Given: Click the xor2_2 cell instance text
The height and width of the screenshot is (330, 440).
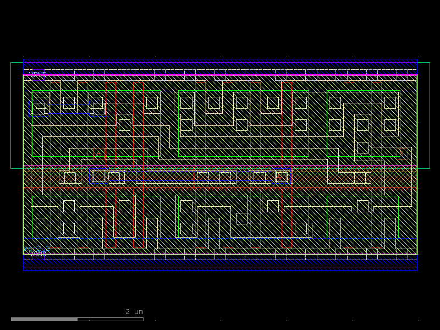Looking at the screenshot, I should coord(36,248).
